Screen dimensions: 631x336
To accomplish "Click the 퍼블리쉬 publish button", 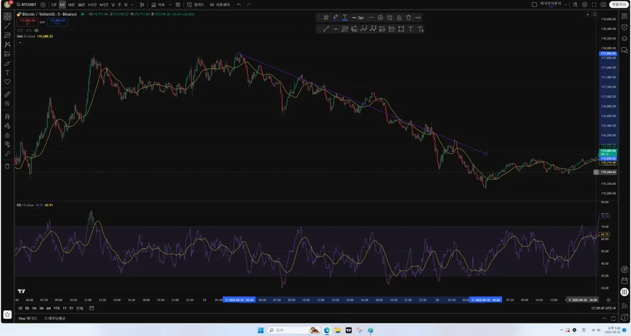I will [x=618, y=4].
